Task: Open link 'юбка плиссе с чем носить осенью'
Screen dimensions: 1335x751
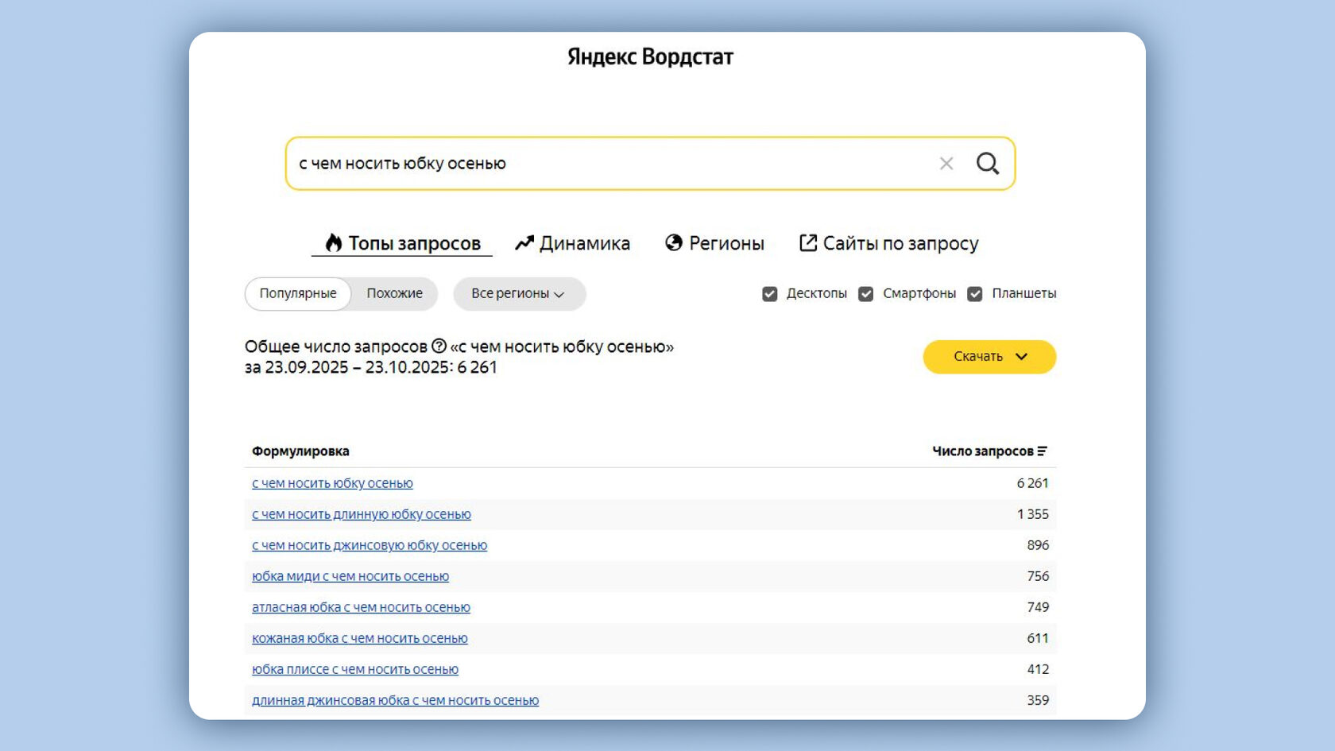Action: 355,669
